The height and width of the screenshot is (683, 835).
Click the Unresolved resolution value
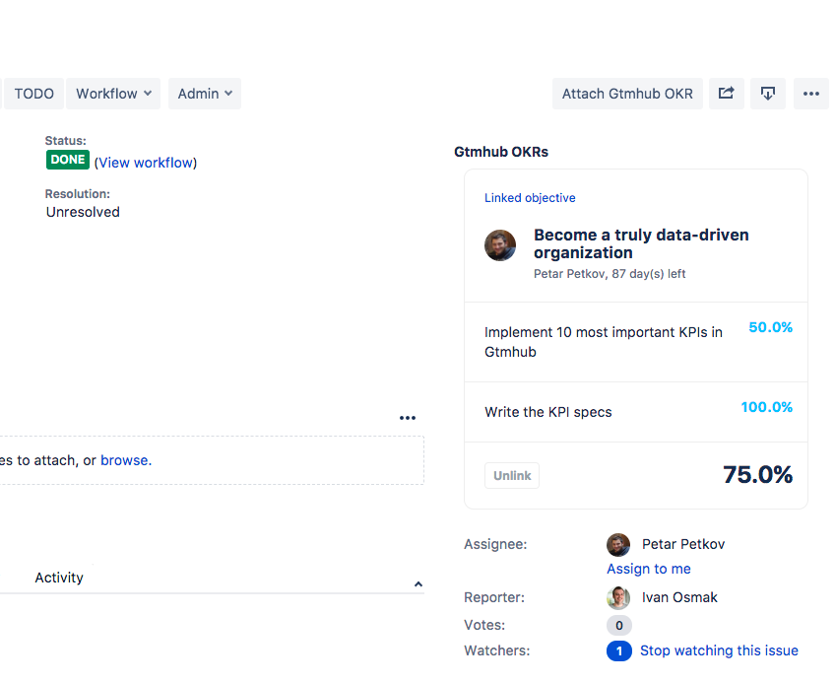click(x=83, y=212)
